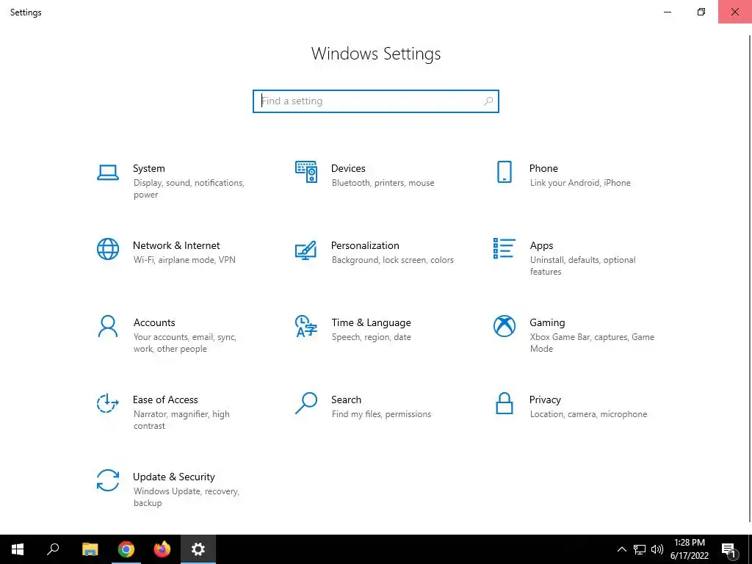Open File Explorer from the taskbar
752x564 pixels.
[90, 549]
